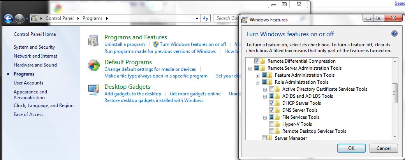Viewport: 405px width, 160px height.
Task: Click Uninstall a program link
Action: click(125, 44)
